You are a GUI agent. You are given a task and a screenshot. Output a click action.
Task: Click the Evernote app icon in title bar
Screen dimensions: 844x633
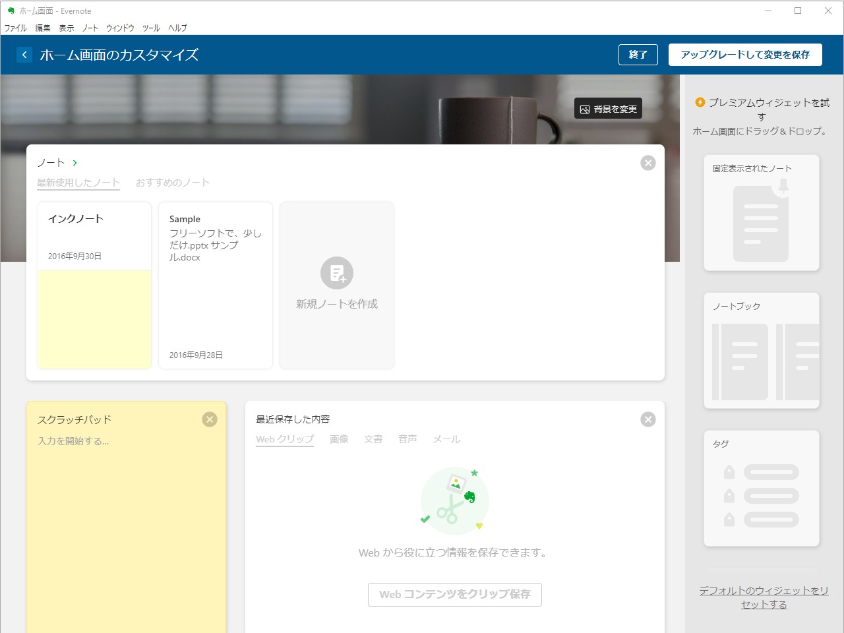[x=11, y=11]
